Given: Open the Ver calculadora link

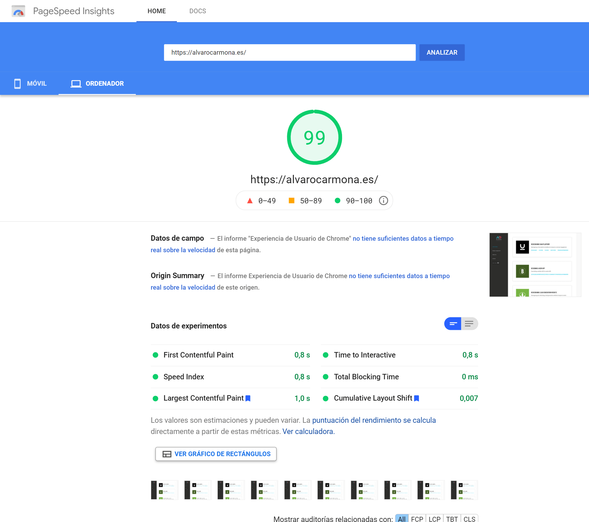Looking at the screenshot, I should 308,431.
